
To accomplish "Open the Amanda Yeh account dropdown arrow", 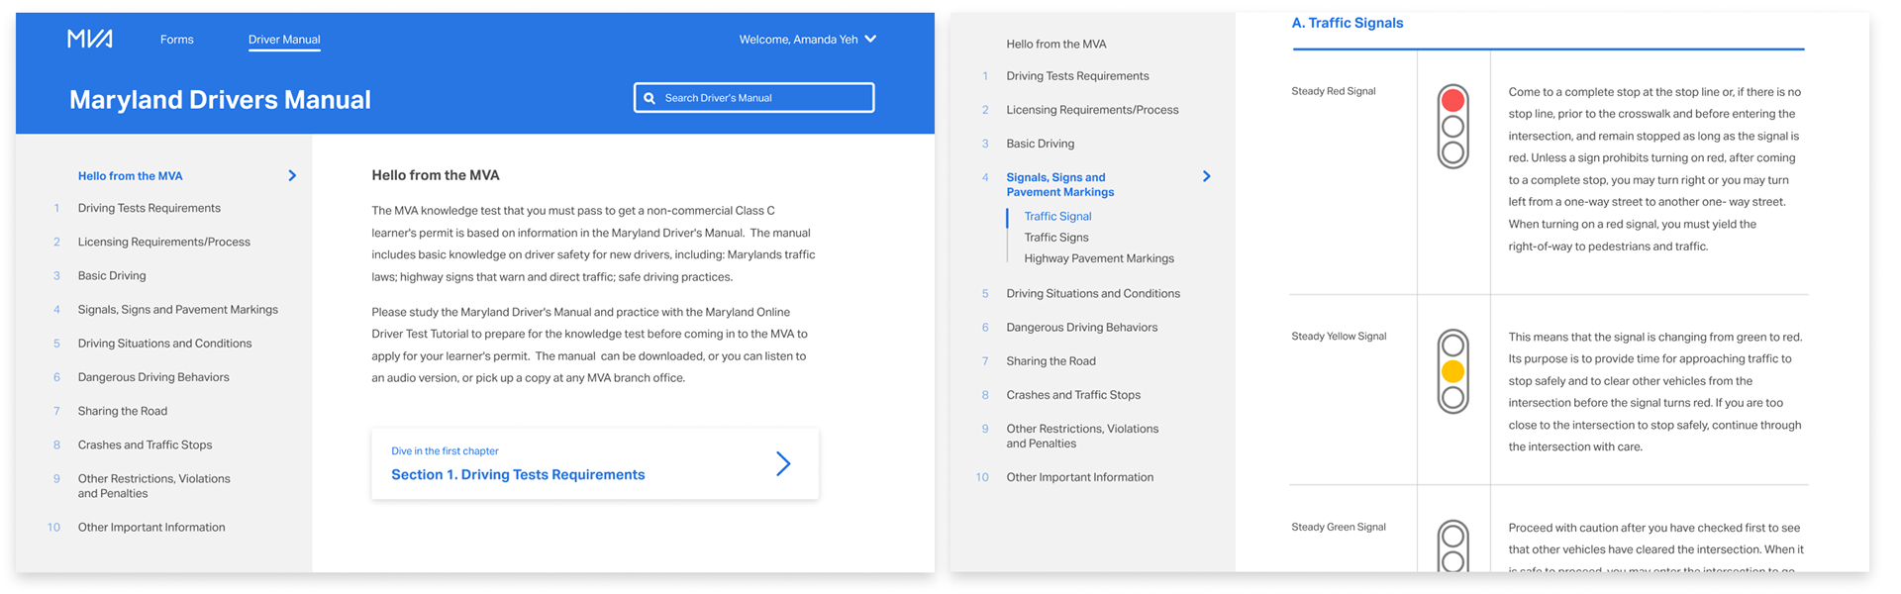I will [x=870, y=40].
